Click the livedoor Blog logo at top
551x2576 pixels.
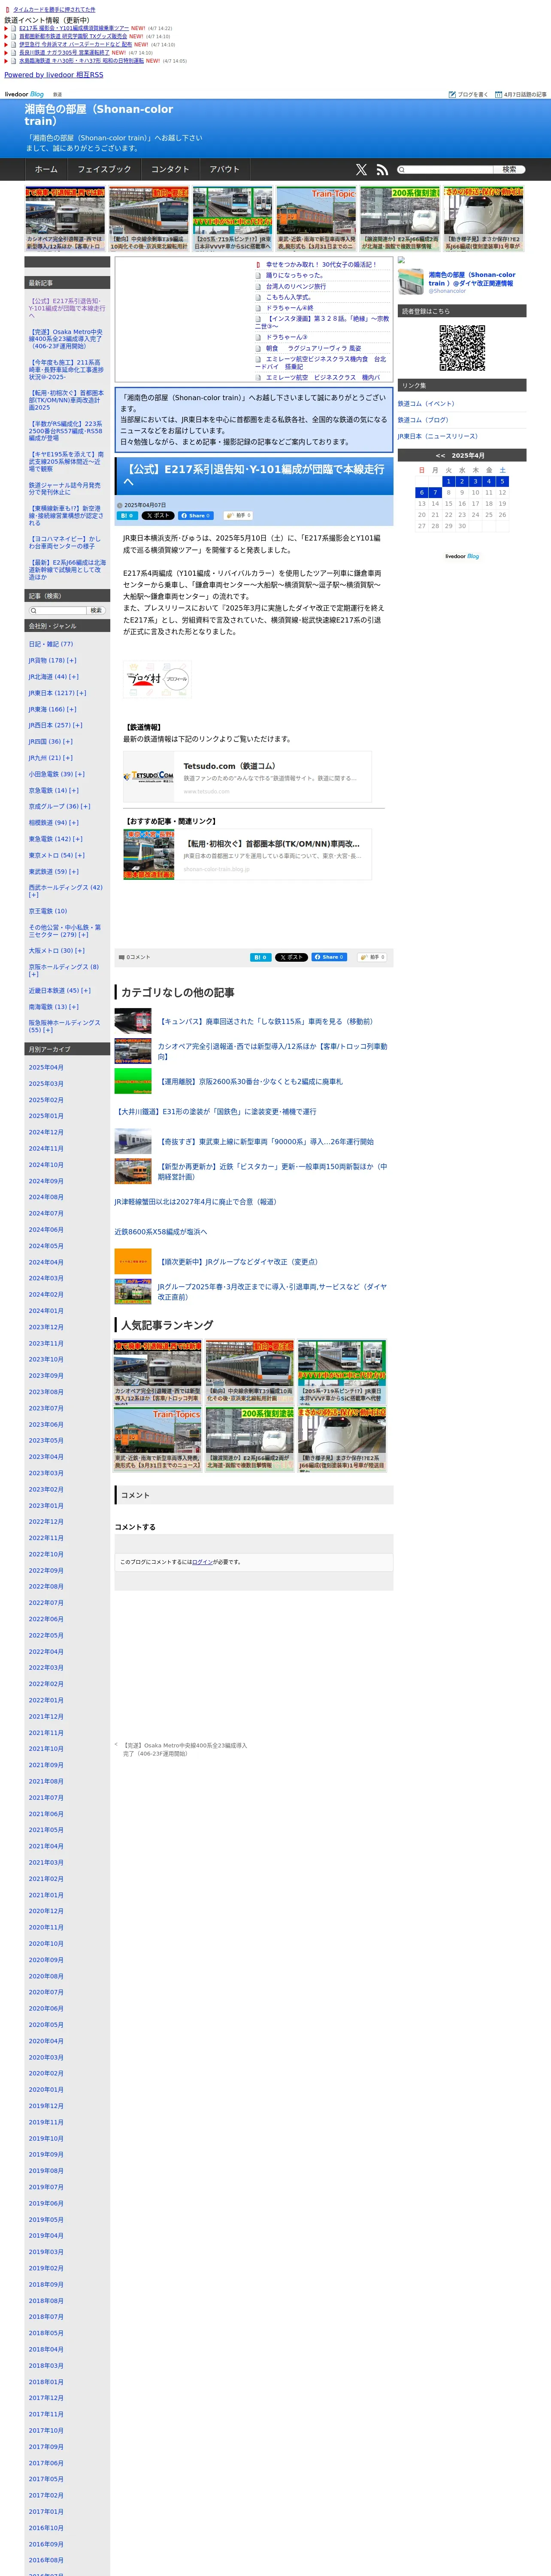coord(24,94)
